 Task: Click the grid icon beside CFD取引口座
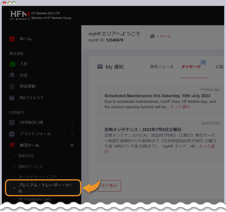[x=12, y=123]
